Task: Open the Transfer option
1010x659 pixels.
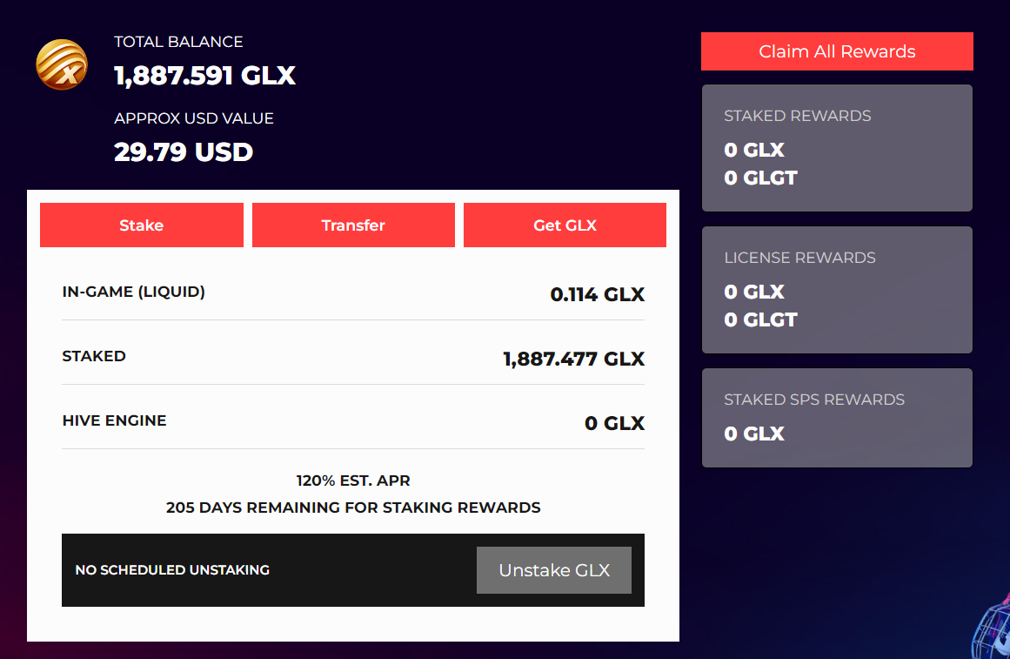Action: point(353,225)
